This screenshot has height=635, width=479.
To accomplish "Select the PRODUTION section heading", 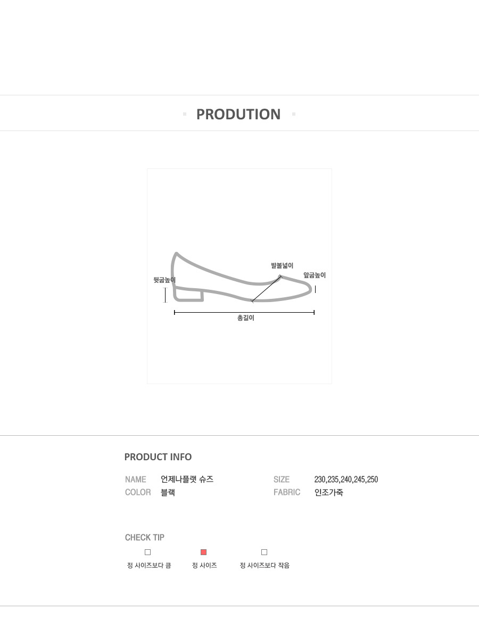I will coord(238,114).
